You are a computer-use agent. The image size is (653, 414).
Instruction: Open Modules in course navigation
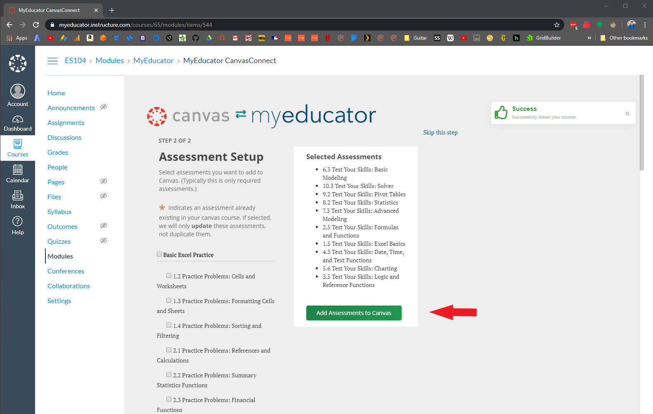(60, 256)
